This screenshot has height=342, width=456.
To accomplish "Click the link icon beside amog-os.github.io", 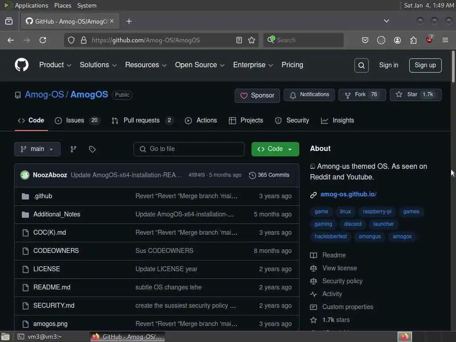I will 313,195.
